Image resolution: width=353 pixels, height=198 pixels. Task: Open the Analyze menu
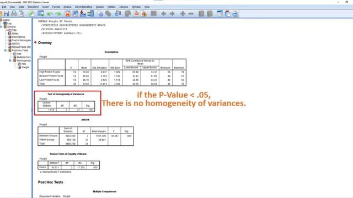click(x=67, y=7)
